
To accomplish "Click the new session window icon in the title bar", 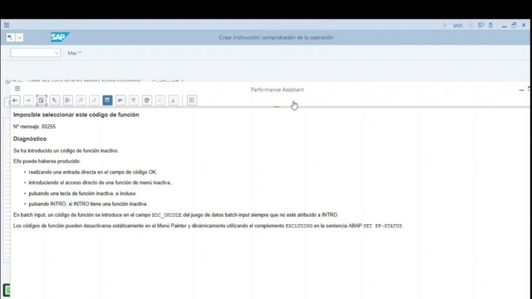I will pos(481,25).
